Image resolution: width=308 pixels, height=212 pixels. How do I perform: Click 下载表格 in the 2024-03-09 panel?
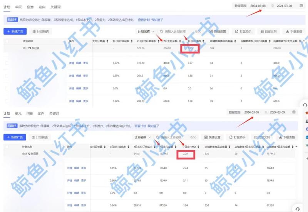pyautogui.click(x=287, y=137)
